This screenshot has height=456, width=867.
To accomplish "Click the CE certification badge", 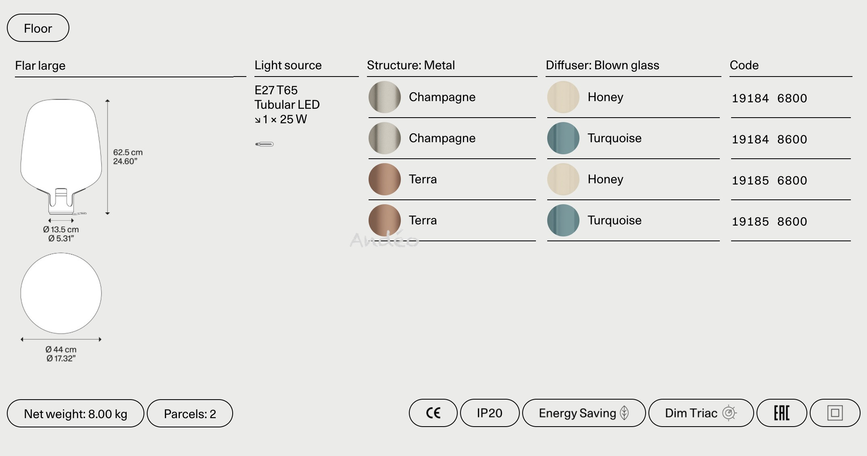I will [433, 413].
